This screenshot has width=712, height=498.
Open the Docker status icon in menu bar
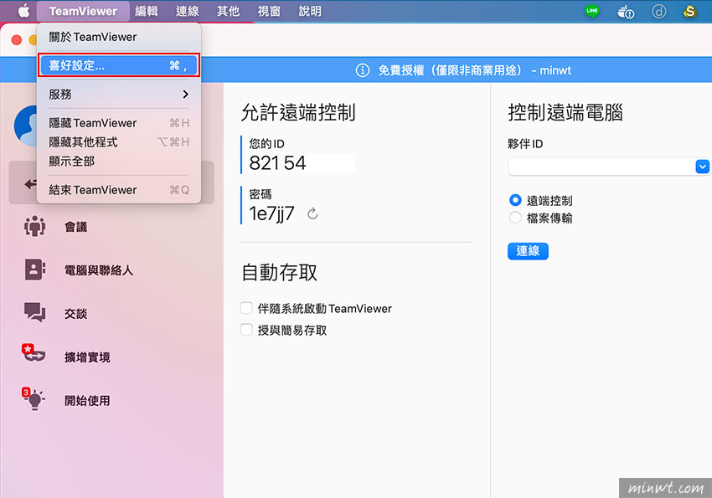[625, 12]
